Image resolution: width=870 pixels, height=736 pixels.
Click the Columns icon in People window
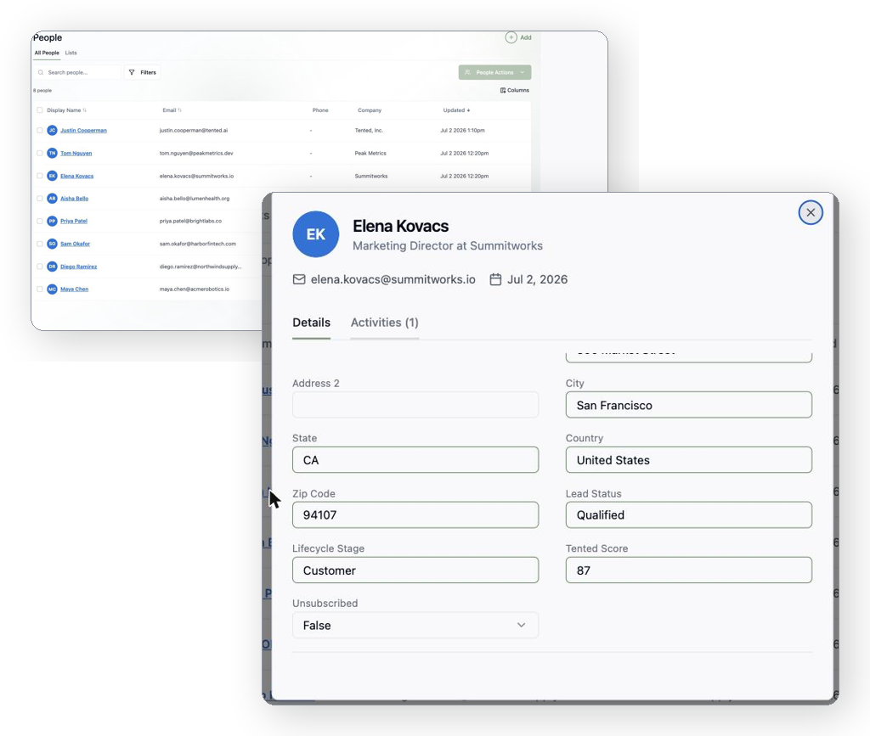503,90
